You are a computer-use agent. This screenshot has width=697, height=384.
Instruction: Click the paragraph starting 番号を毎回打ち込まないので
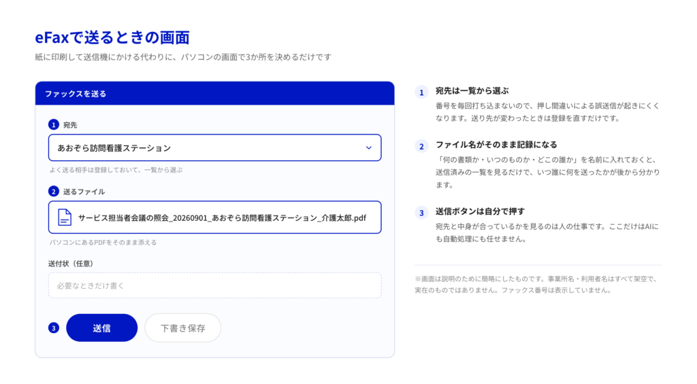coord(548,112)
